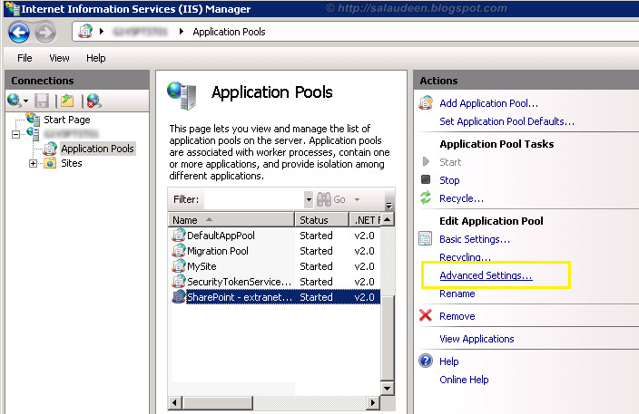
Task: Select the Sites tree item
Action: click(72, 163)
